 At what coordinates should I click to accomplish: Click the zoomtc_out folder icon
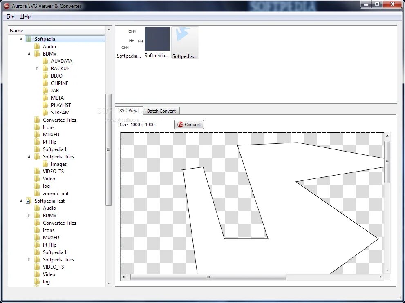37,193
